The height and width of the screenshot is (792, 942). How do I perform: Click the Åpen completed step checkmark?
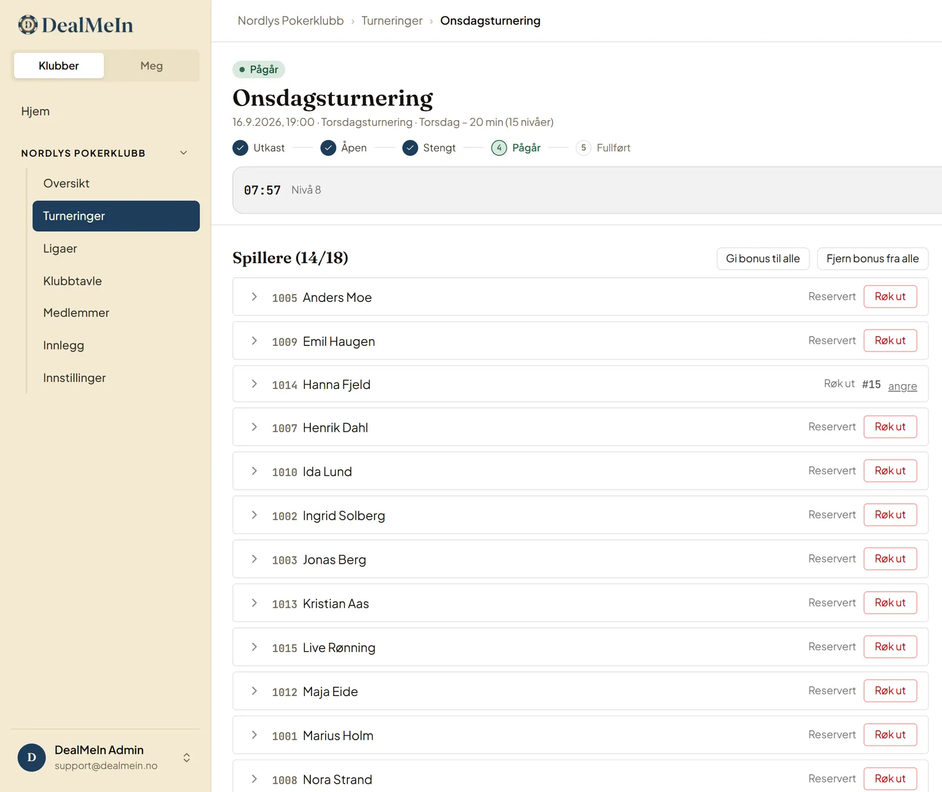click(328, 148)
